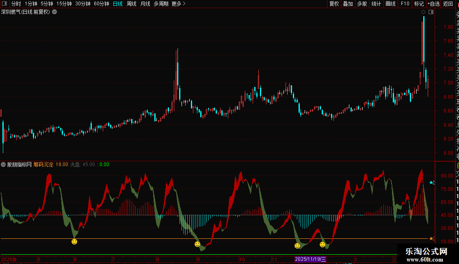459x264 pixels.
Task: Open the F10 company info
Action: (405, 4)
